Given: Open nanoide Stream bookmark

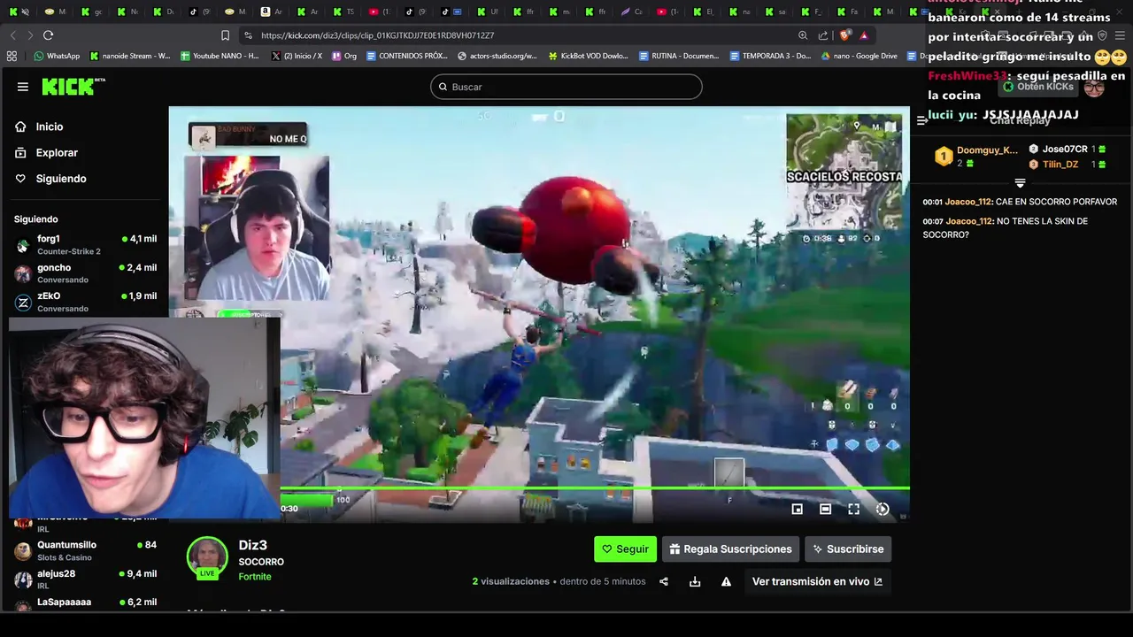Looking at the screenshot, I should coord(130,56).
